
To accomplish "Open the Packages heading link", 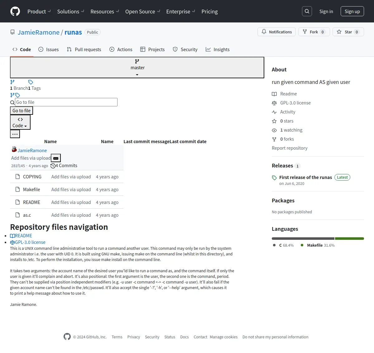I will (x=283, y=201).
